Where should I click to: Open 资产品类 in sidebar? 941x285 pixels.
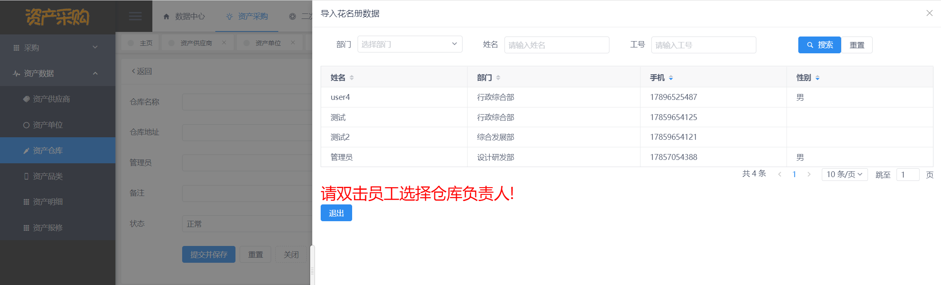pyautogui.click(x=58, y=176)
